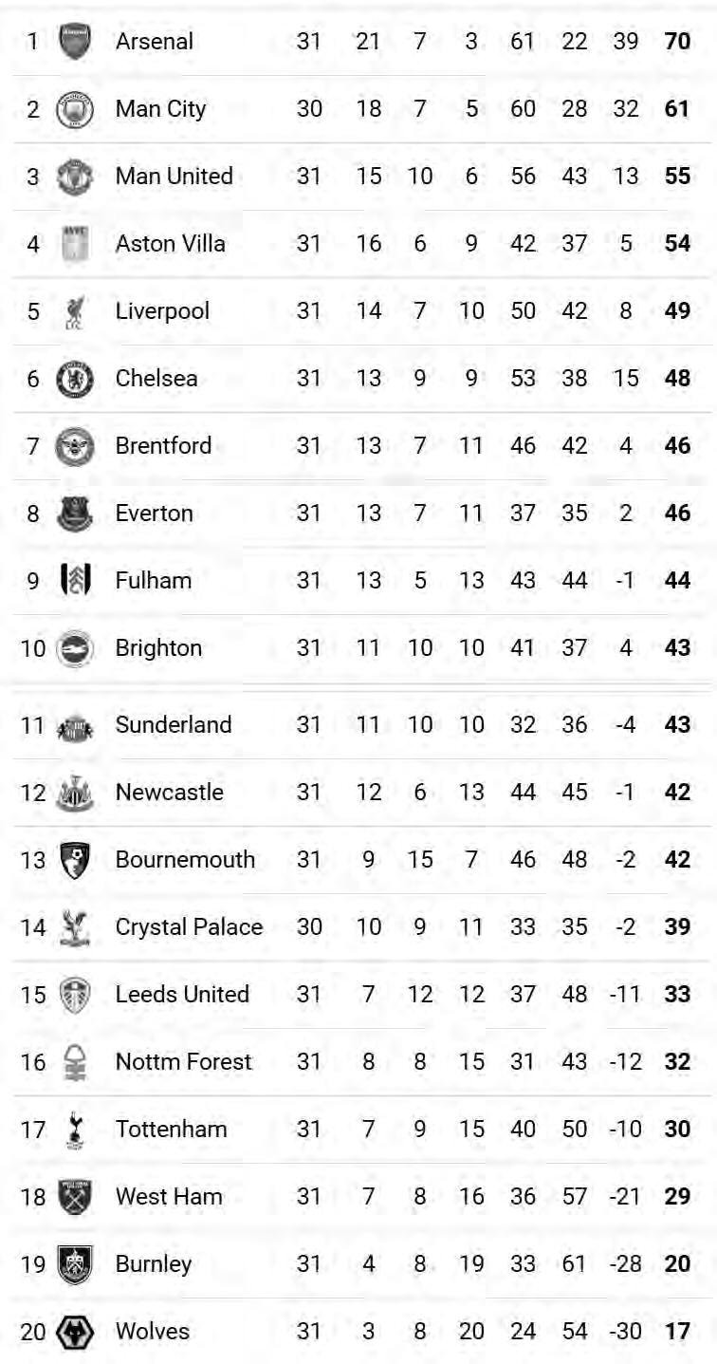This screenshot has height=1364, width=717.
Task: Click the Everton club badge
Action: (74, 514)
